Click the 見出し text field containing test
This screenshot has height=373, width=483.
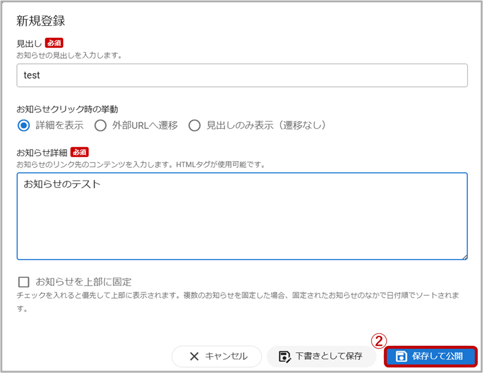pyautogui.click(x=242, y=75)
